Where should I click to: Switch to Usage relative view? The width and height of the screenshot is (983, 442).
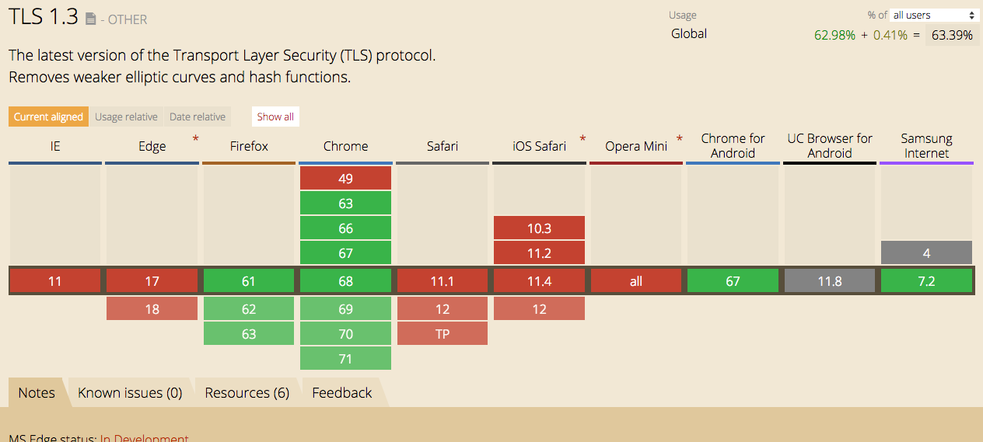click(126, 117)
